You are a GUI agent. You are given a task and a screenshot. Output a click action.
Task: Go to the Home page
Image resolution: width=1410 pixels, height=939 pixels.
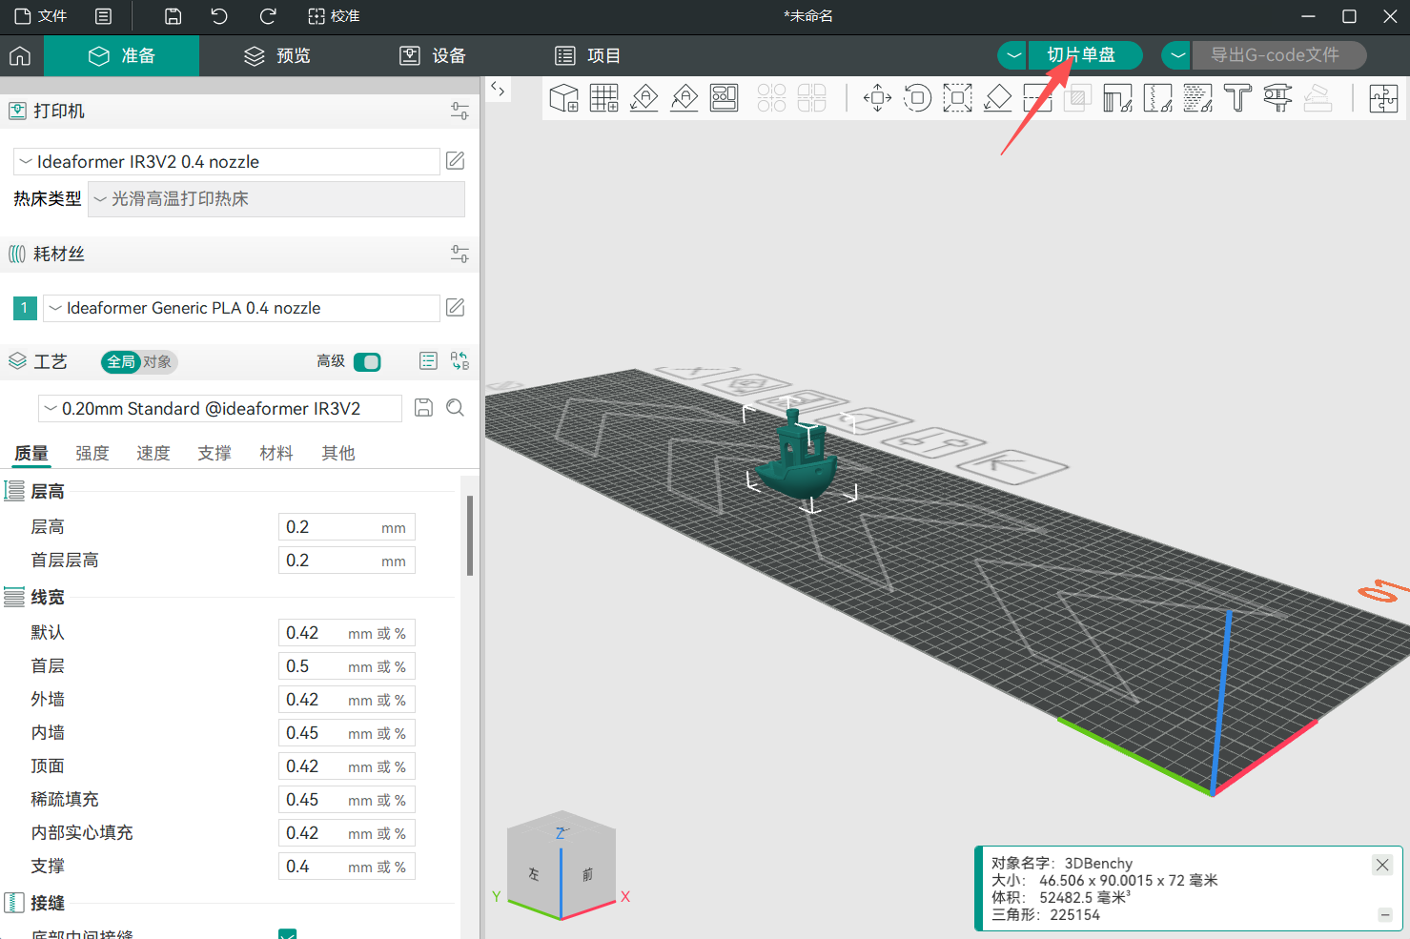point(20,56)
